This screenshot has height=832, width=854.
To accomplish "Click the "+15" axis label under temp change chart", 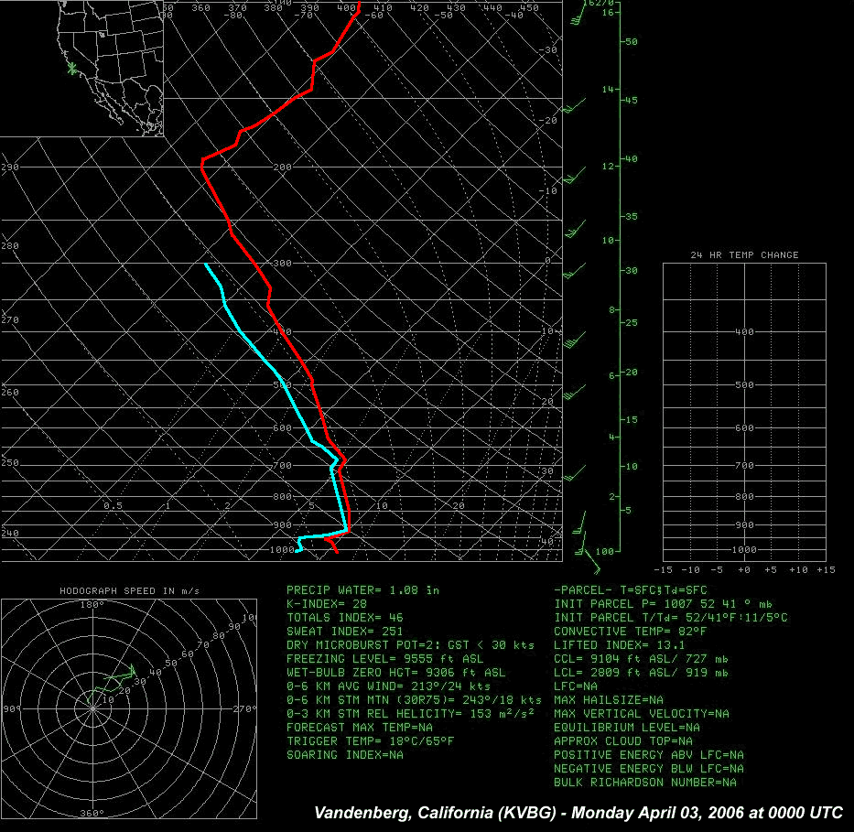I will click(826, 569).
